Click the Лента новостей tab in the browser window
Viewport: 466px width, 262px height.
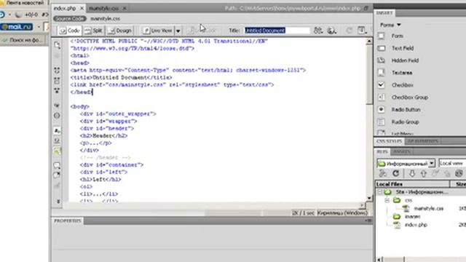(24, 3)
